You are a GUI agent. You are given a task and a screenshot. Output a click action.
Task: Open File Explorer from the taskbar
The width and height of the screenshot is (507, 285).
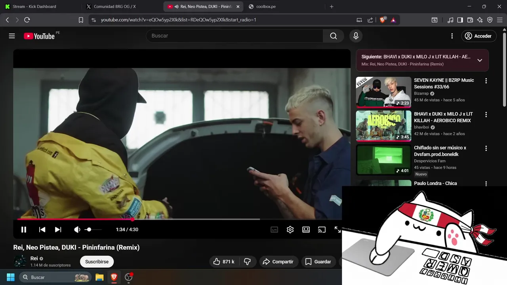pos(99,277)
